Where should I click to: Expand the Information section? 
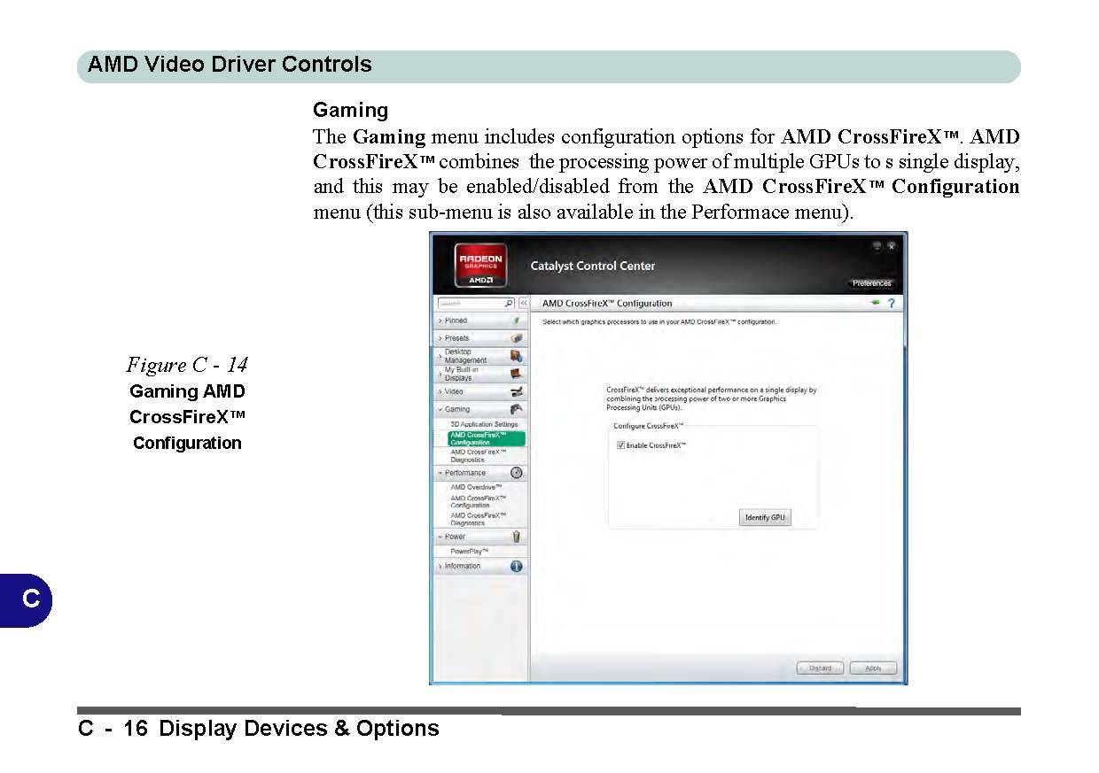click(x=440, y=566)
